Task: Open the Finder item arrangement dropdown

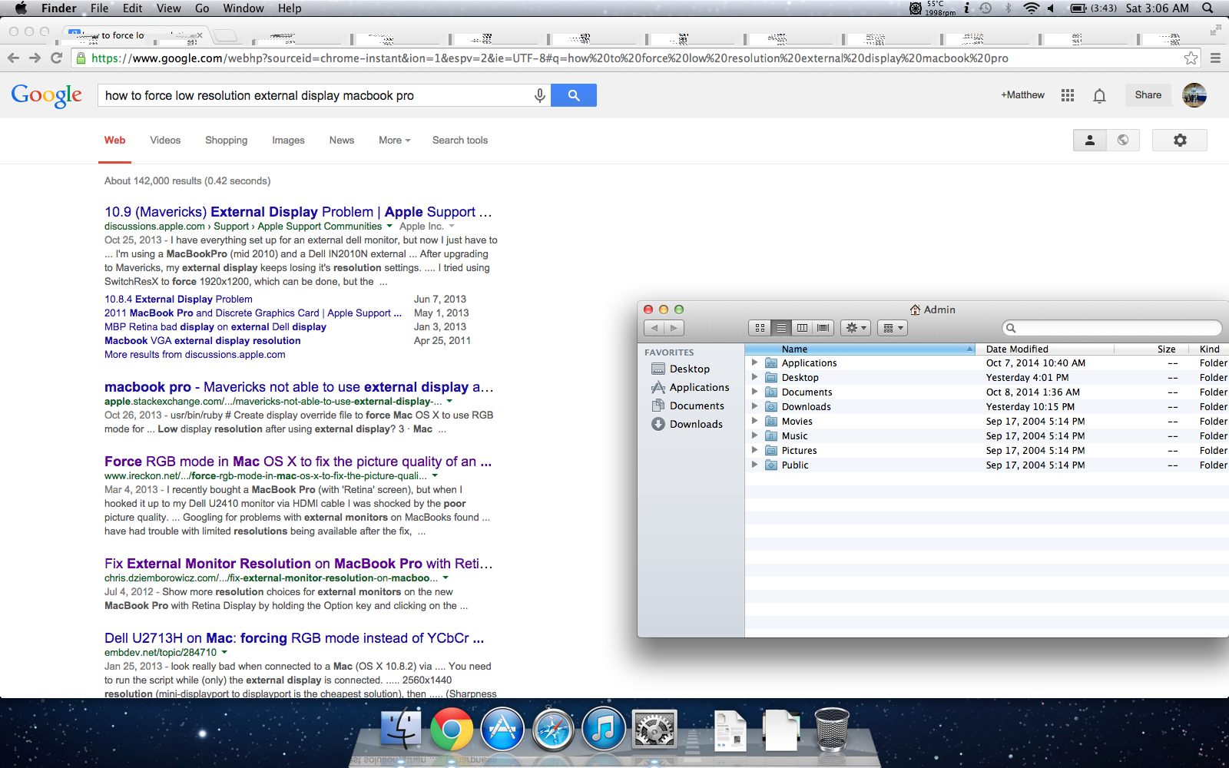Action: [x=892, y=328]
